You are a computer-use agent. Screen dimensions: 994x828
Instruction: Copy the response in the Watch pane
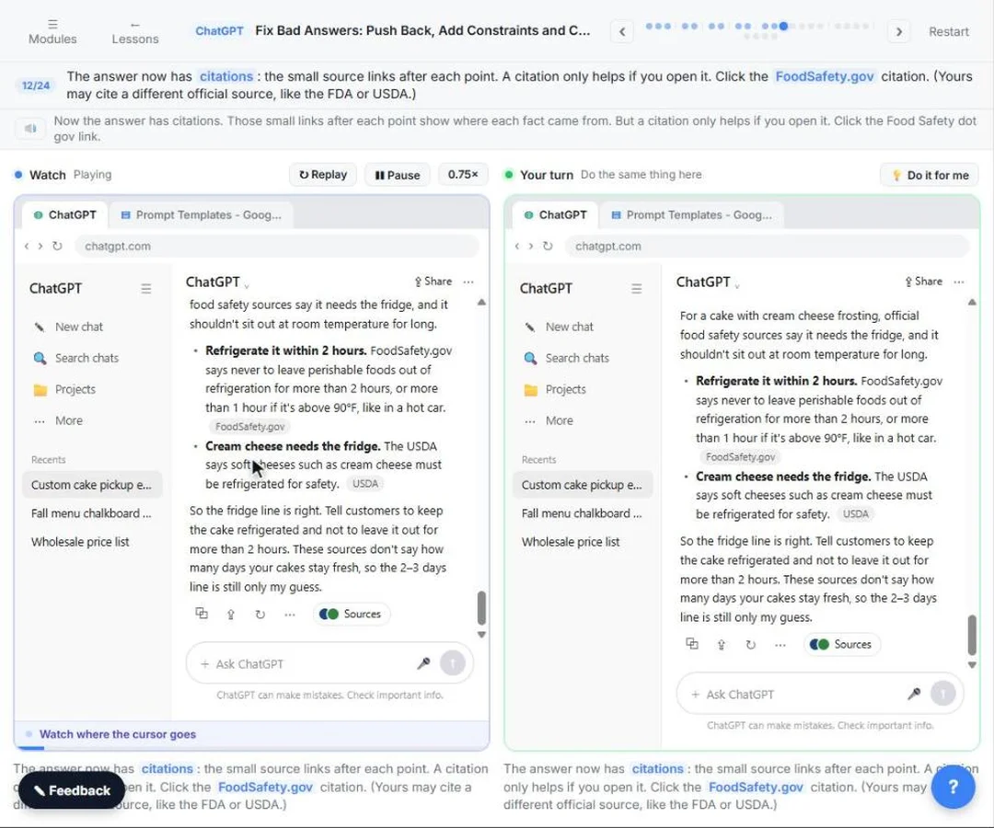click(x=202, y=614)
